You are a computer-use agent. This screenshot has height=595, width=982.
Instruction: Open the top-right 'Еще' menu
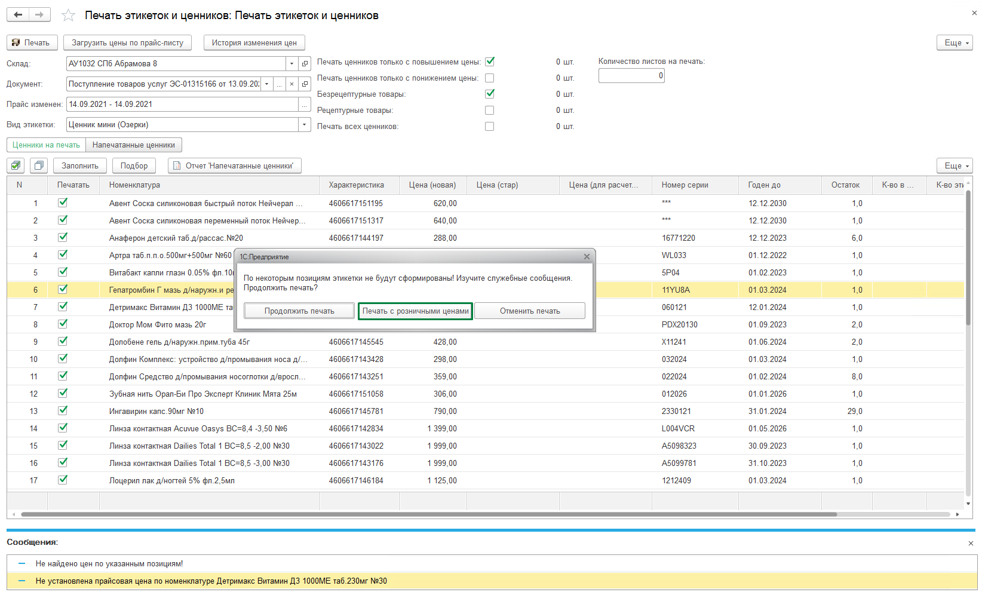tap(955, 43)
